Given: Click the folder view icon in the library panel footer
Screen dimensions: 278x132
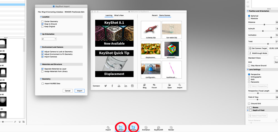Looking at the screenshot, I should (23, 122).
